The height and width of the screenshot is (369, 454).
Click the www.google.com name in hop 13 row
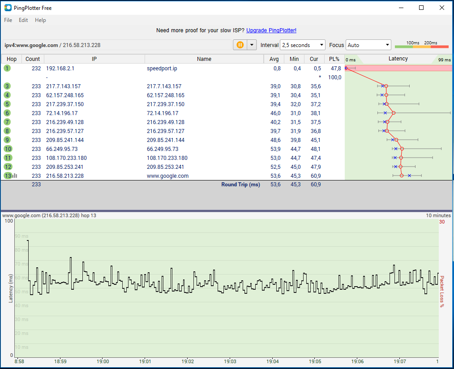click(167, 176)
